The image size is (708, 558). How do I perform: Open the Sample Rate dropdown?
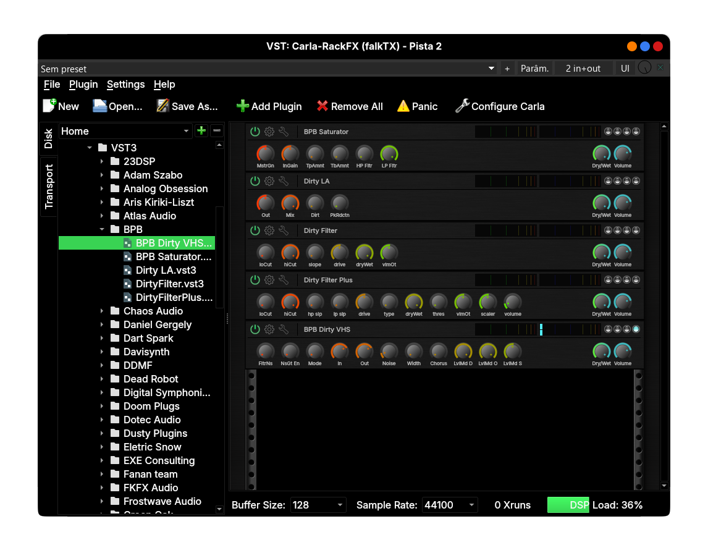click(x=450, y=505)
